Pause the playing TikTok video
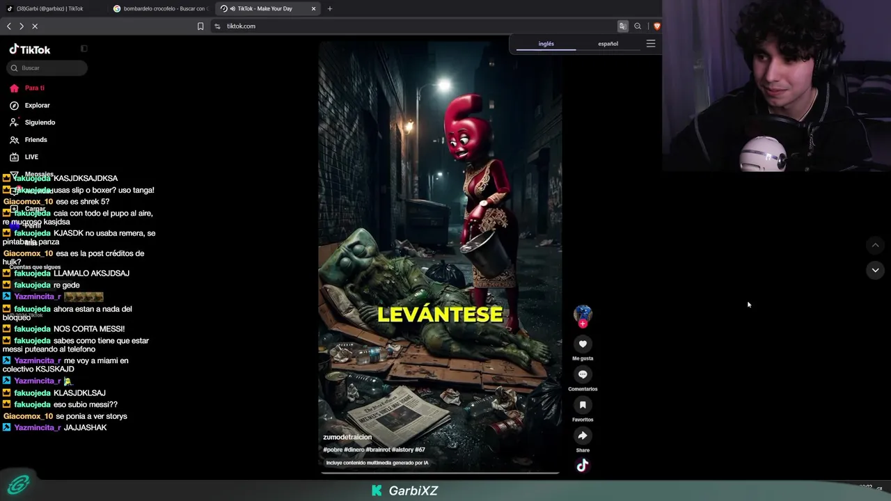 [440, 257]
